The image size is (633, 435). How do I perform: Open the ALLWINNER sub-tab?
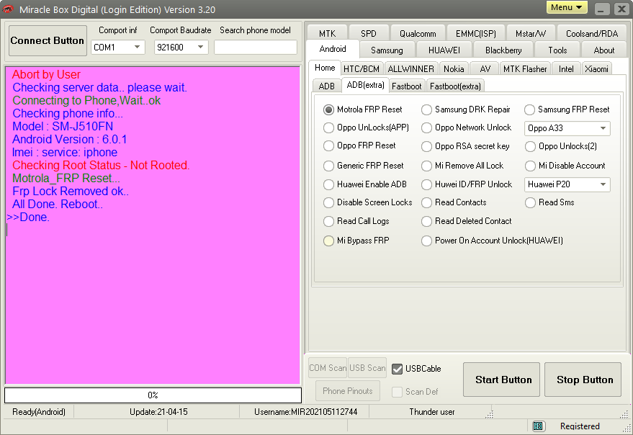coord(410,69)
